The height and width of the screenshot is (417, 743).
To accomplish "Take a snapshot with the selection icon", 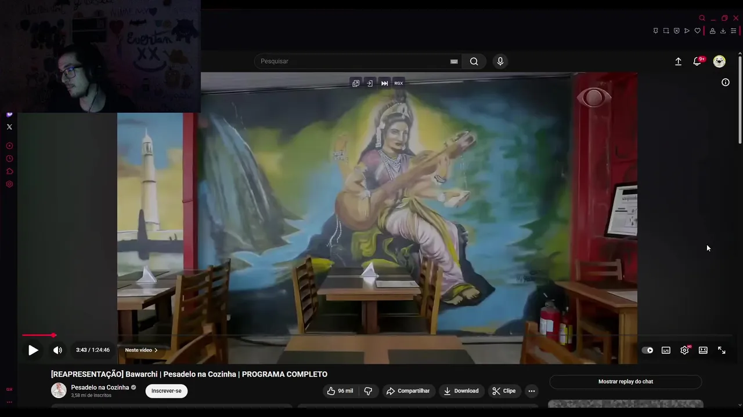I will [666, 31].
